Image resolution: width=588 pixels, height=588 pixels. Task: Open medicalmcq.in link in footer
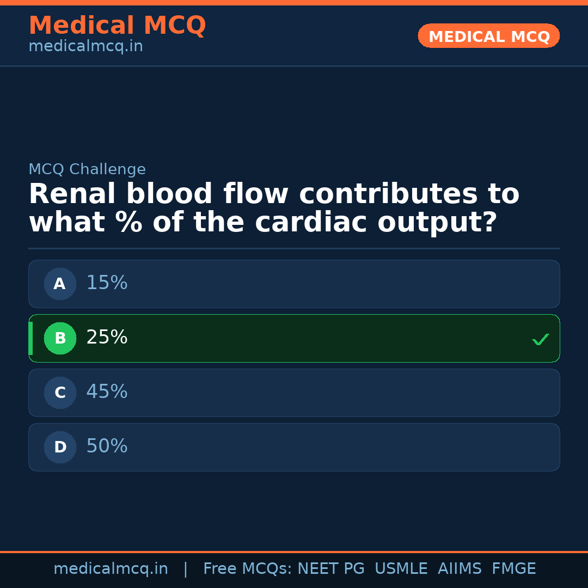[x=111, y=569]
